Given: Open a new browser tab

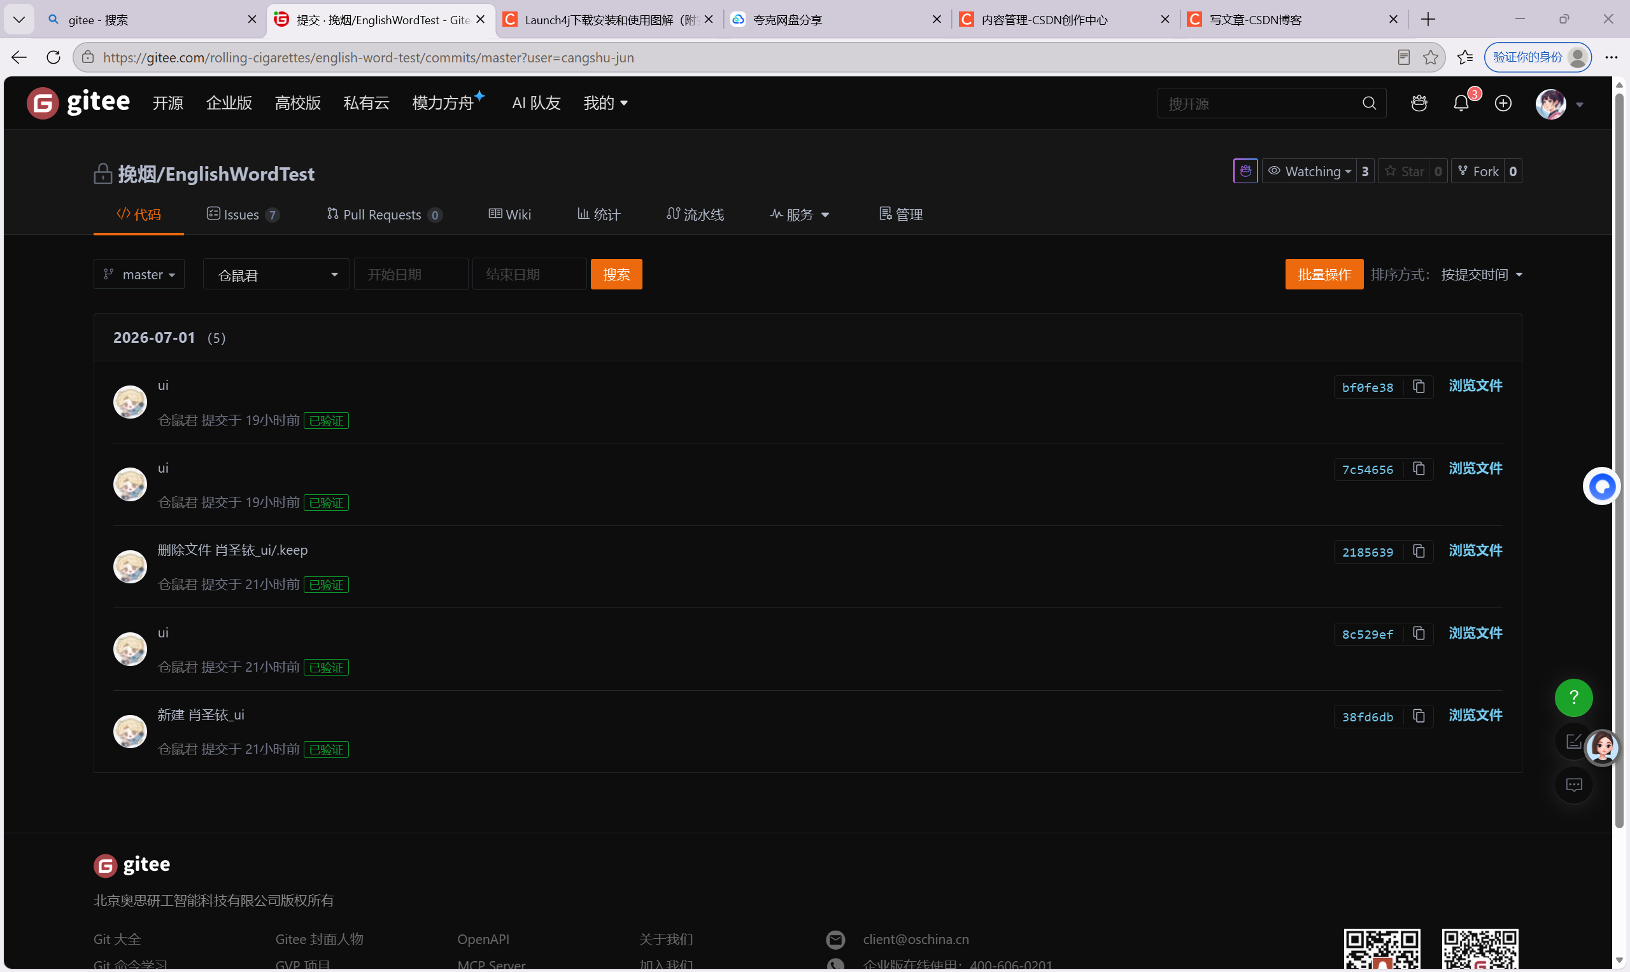Looking at the screenshot, I should coord(1428,20).
